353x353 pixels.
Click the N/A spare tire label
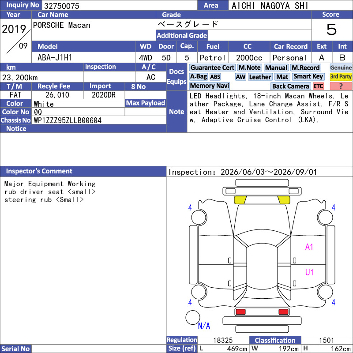[x=204, y=326]
